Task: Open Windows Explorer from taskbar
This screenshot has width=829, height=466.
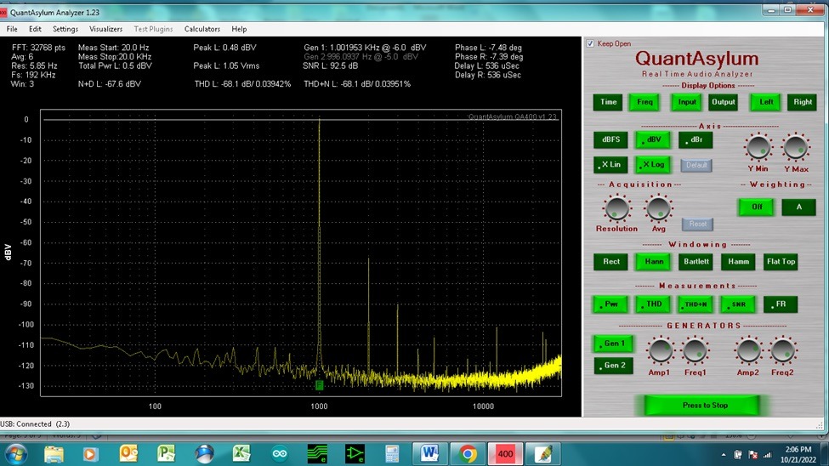Action: click(54, 454)
